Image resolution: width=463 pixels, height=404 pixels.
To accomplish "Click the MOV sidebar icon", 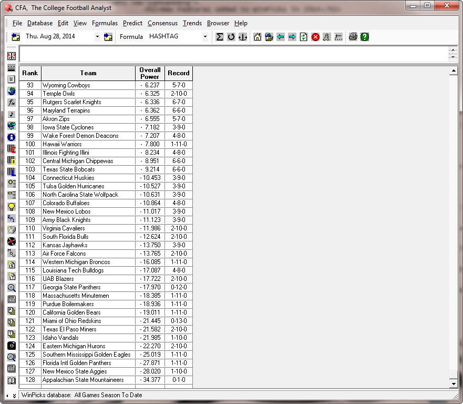I will click(12, 253).
